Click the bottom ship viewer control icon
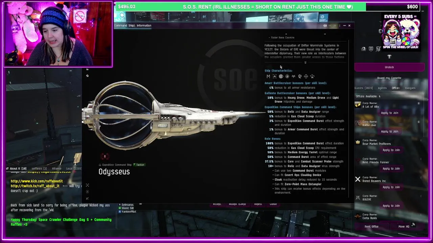Viewport: 433px width, 243px height. point(87,198)
